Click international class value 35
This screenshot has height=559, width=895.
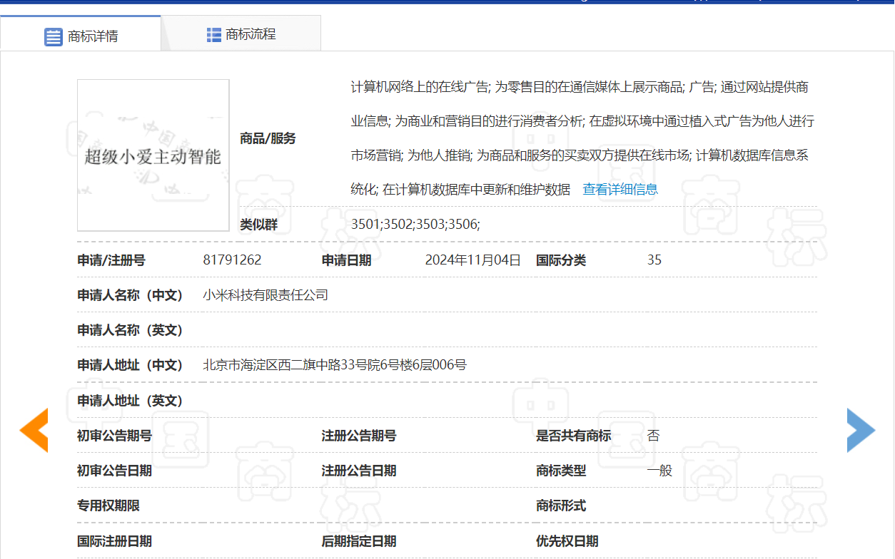(x=654, y=260)
